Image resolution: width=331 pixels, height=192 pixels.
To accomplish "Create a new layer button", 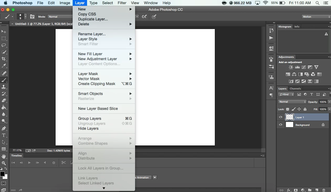I will 317,190.
